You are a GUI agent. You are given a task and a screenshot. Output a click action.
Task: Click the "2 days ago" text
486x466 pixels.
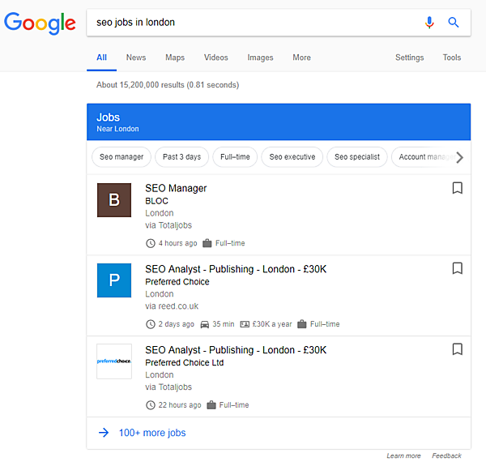[176, 324]
